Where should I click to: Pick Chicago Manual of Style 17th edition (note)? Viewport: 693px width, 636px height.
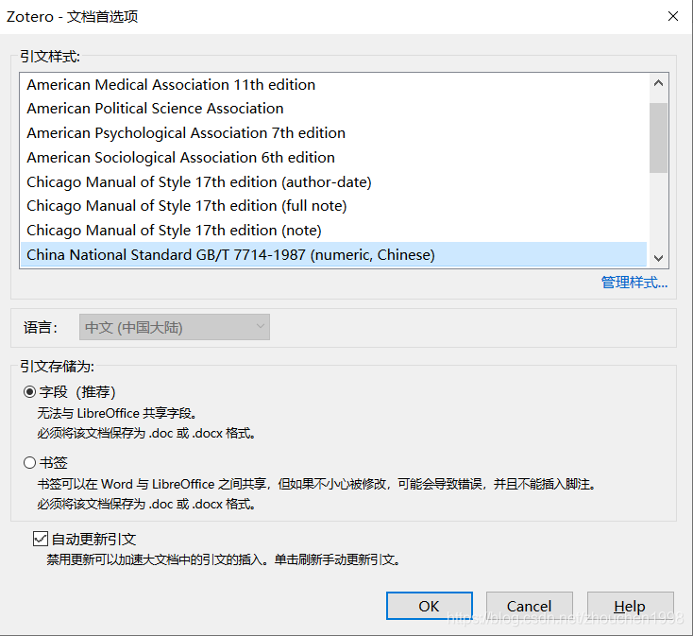pyautogui.click(x=333, y=230)
